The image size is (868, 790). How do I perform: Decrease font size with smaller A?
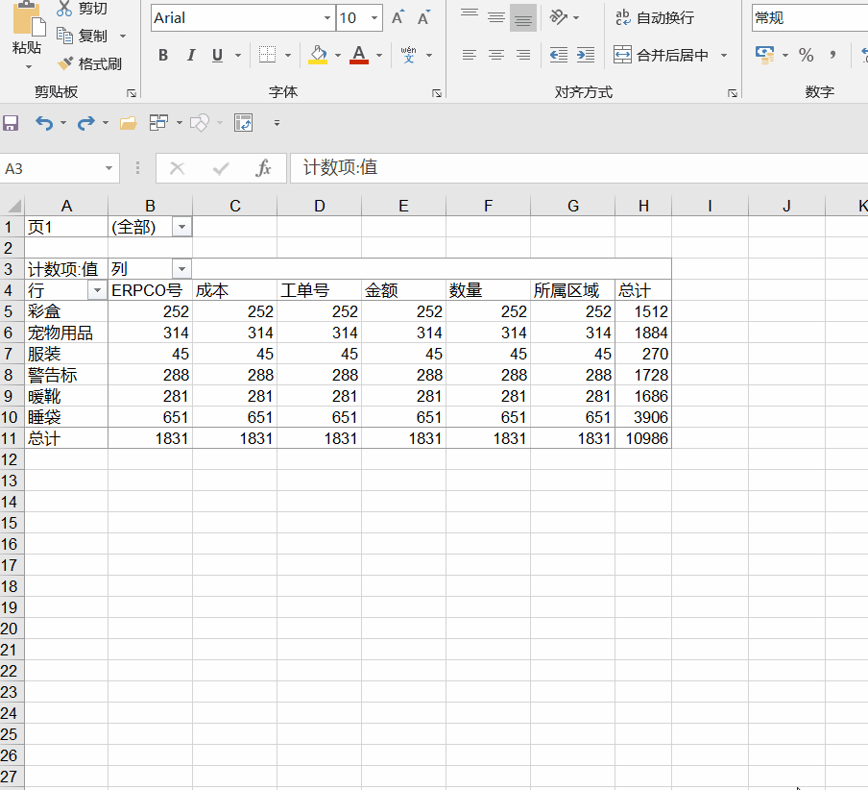(x=423, y=17)
